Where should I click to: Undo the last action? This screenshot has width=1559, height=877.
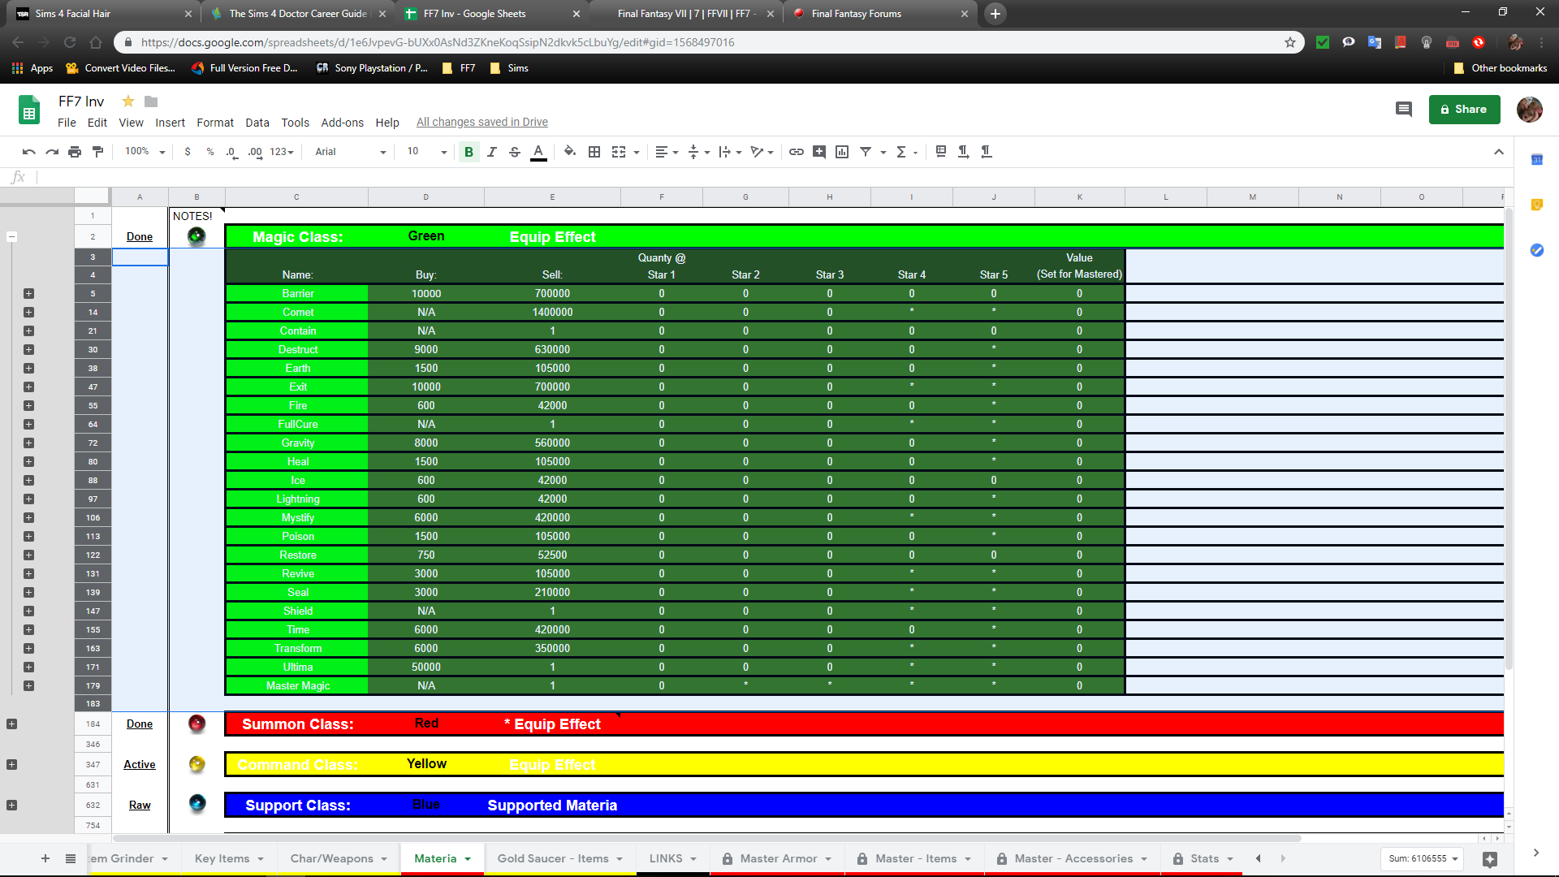point(29,152)
